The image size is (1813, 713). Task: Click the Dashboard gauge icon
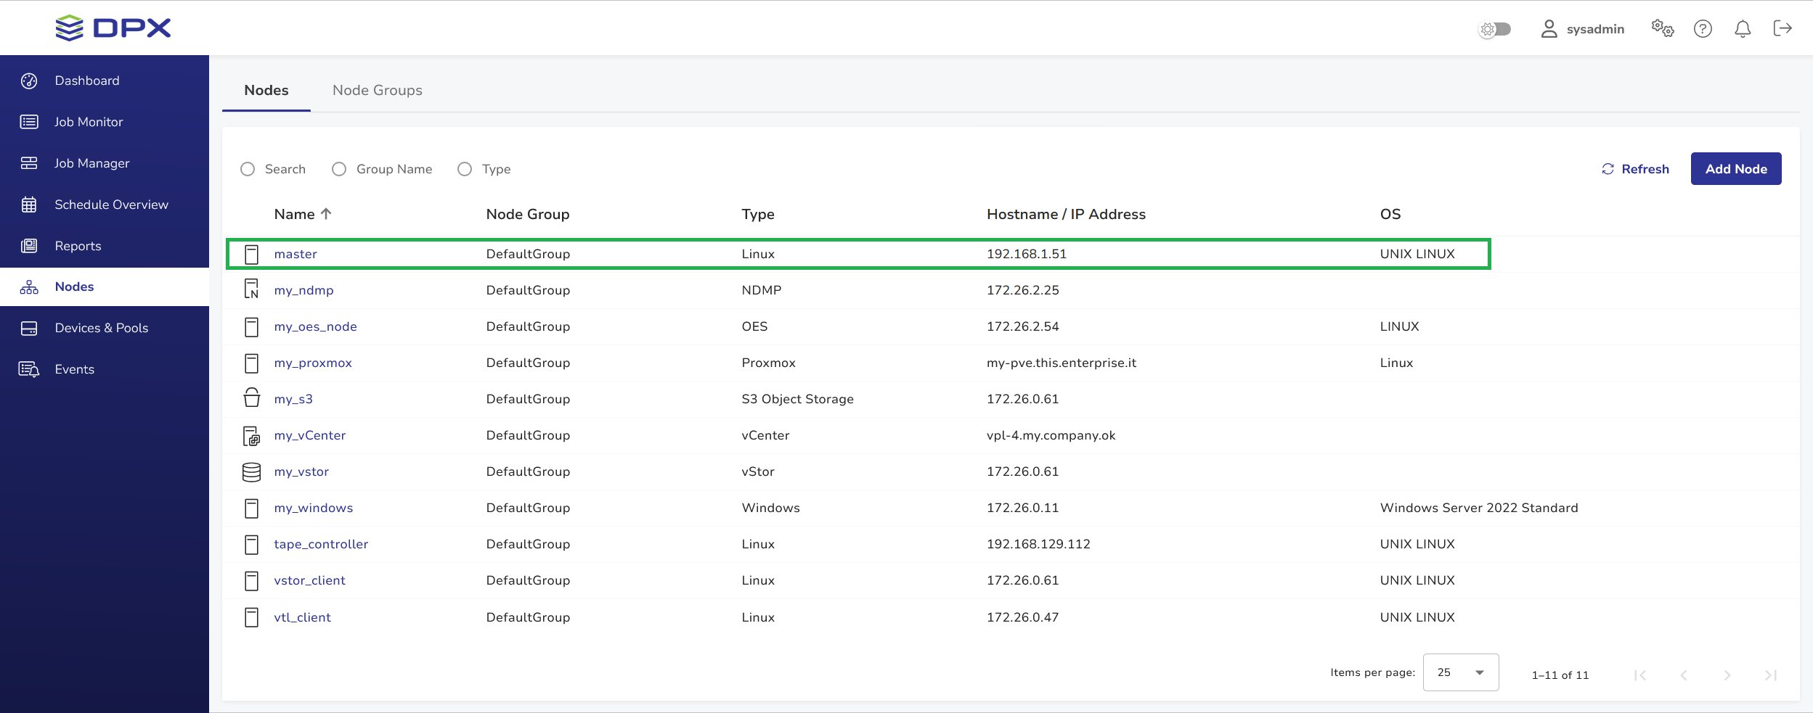(x=29, y=81)
